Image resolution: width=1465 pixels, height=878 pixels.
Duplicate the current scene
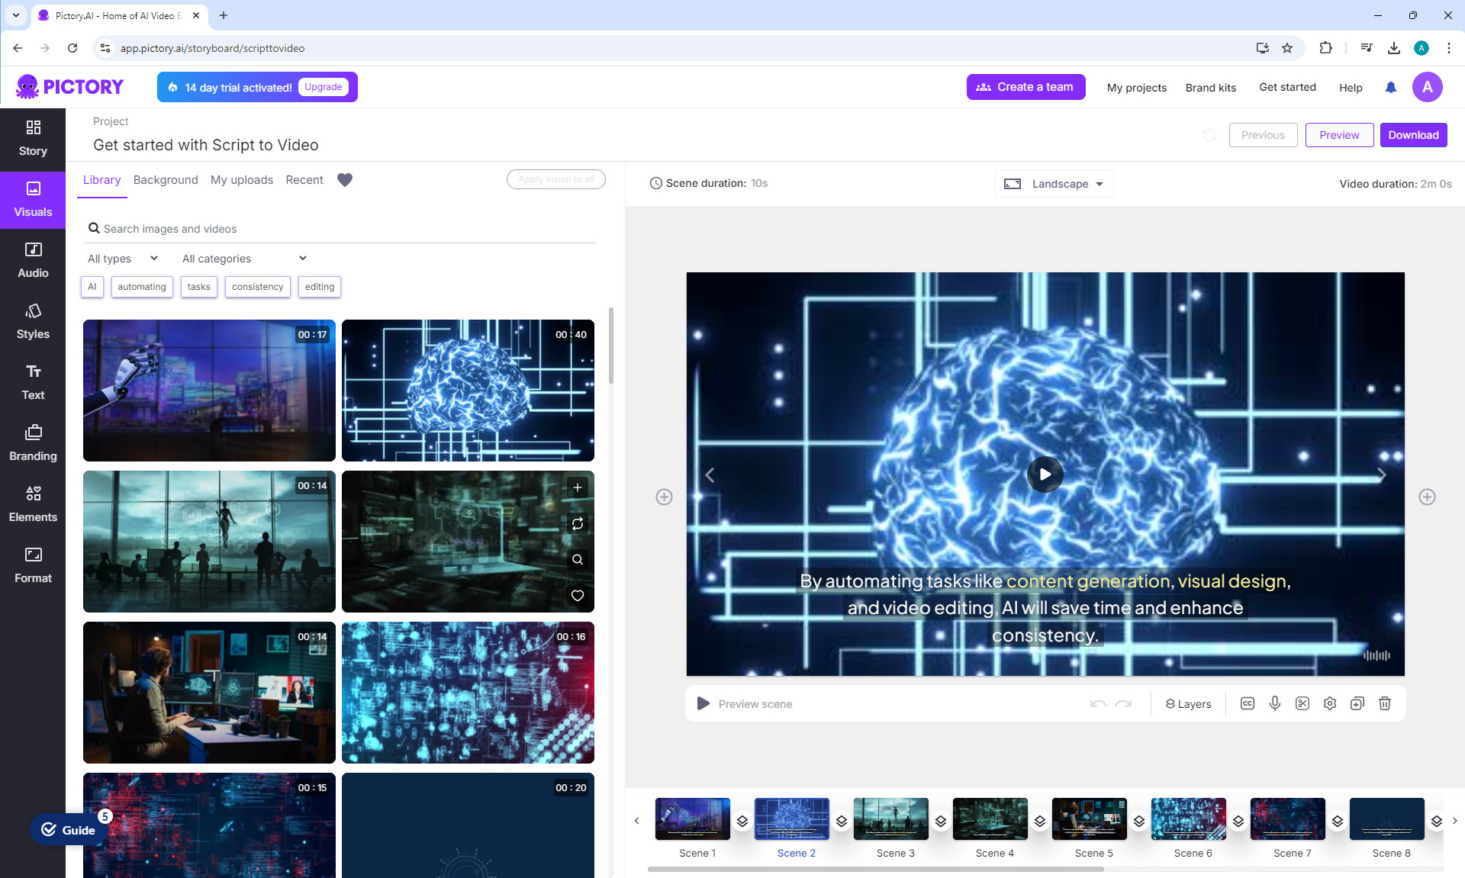click(x=1357, y=703)
